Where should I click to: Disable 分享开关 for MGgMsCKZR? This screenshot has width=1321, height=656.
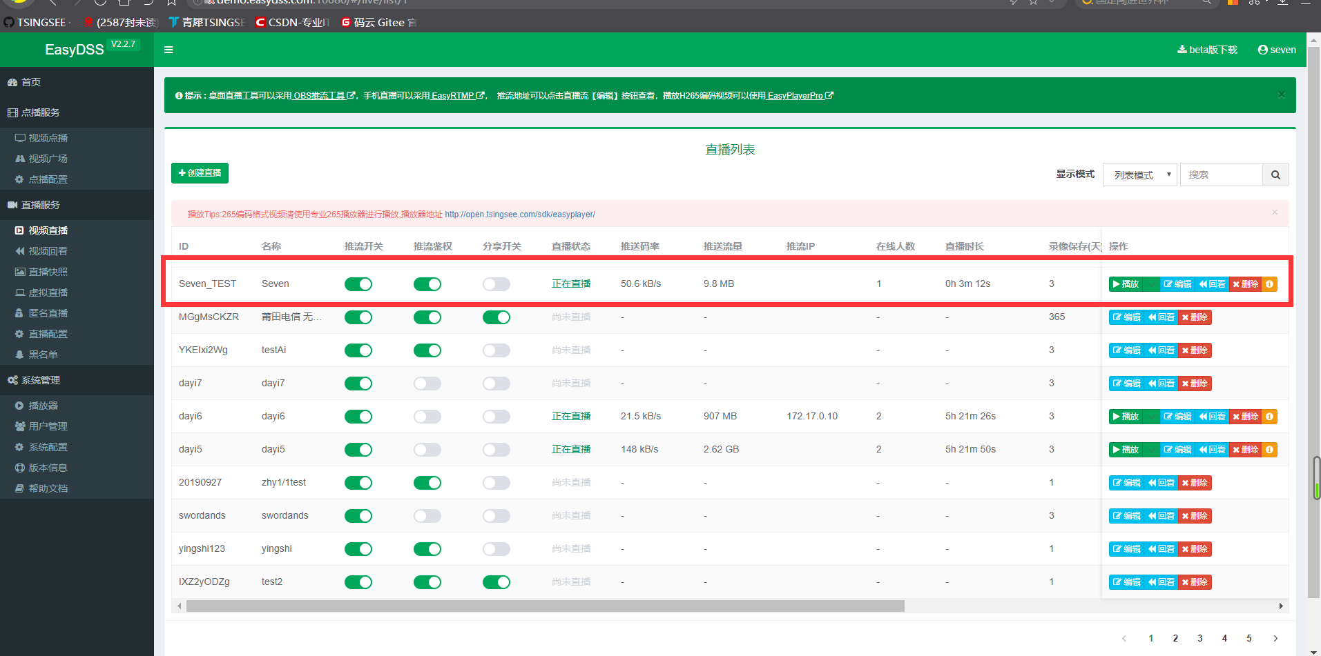tap(496, 317)
